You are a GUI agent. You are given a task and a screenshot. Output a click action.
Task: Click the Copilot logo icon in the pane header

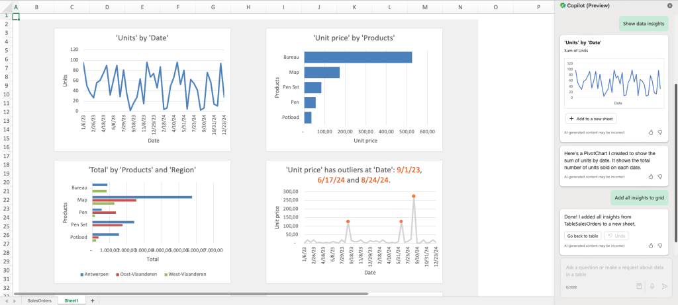click(562, 5)
